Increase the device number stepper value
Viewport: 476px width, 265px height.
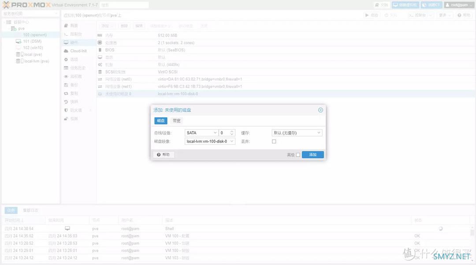point(232,131)
